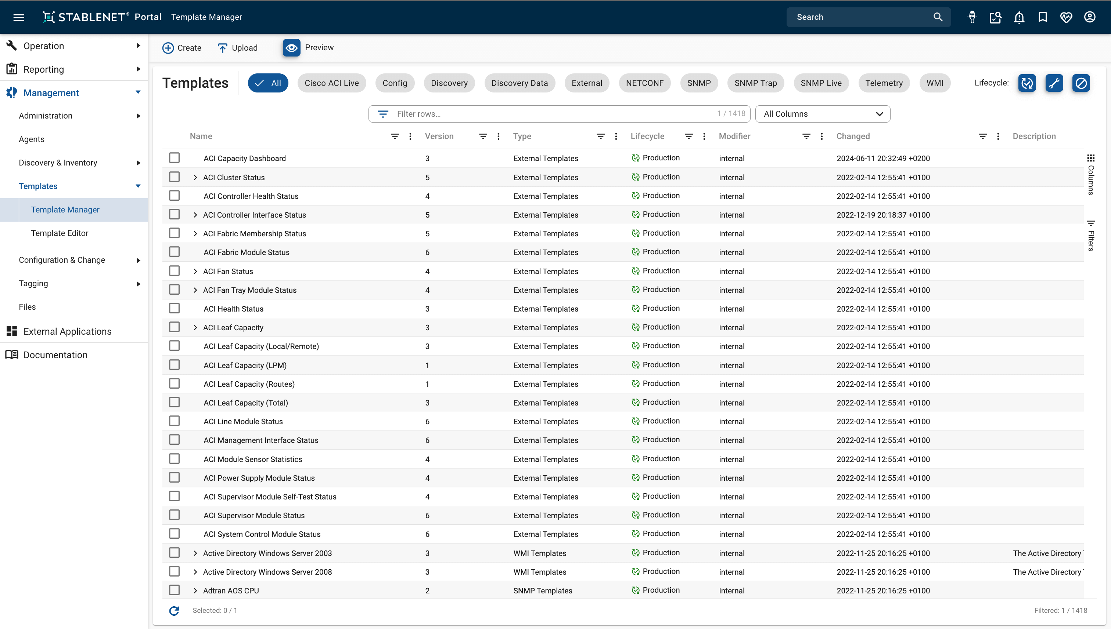This screenshot has width=1111, height=629.
Task: Open the All Columns dropdown
Action: [823, 114]
